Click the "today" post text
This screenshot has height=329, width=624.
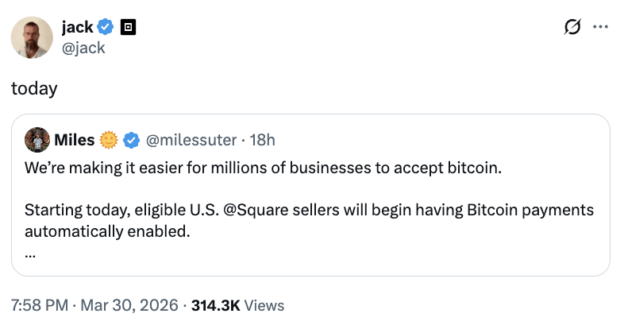pos(34,88)
